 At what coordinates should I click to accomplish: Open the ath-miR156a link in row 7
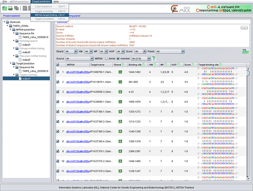click(78, 132)
